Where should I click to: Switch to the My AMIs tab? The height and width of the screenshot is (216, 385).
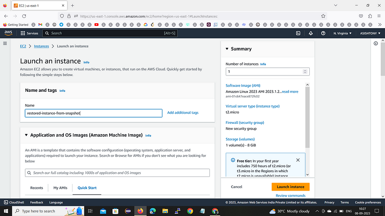(x=60, y=188)
